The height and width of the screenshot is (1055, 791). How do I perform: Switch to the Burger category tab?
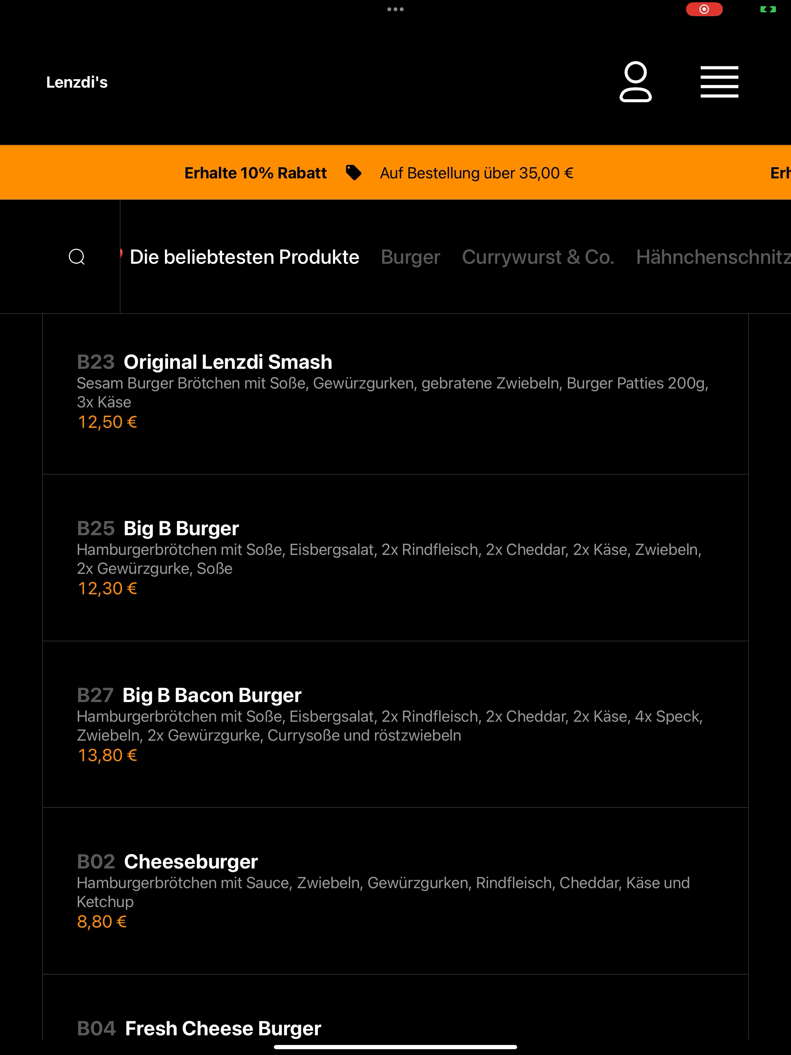[x=410, y=257]
